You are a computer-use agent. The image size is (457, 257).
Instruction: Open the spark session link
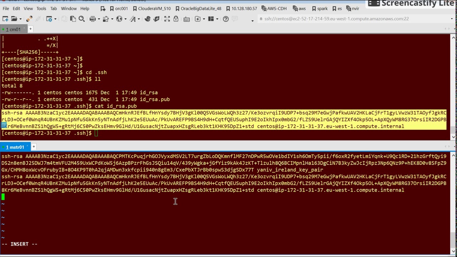(x=320, y=8)
